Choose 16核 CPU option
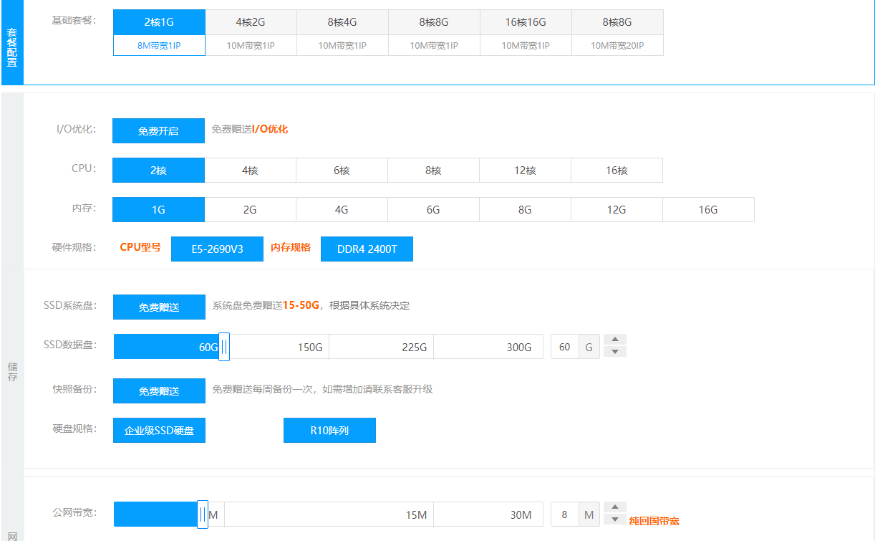Viewport: 875px width, 541px height. point(617,171)
